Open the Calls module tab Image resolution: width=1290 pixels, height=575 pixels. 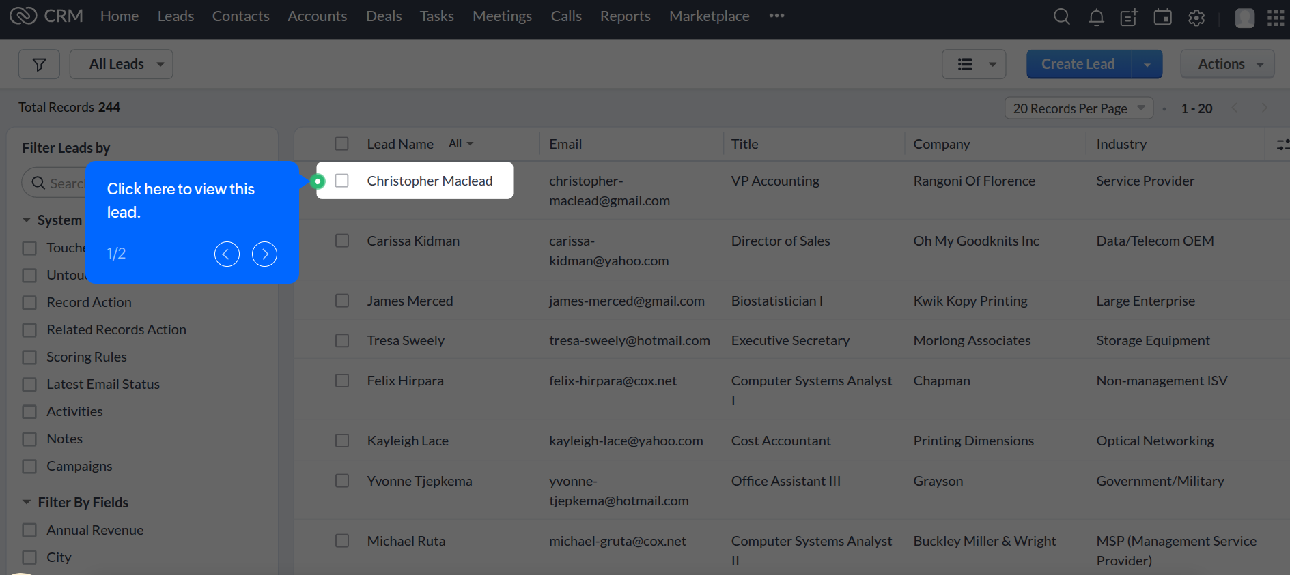click(566, 16)
